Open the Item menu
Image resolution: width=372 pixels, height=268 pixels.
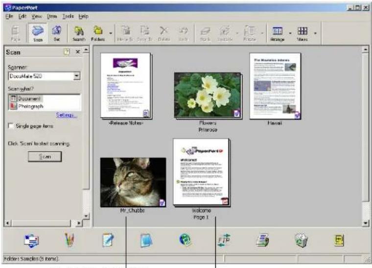pyautogui.click(x=52, y=16)
